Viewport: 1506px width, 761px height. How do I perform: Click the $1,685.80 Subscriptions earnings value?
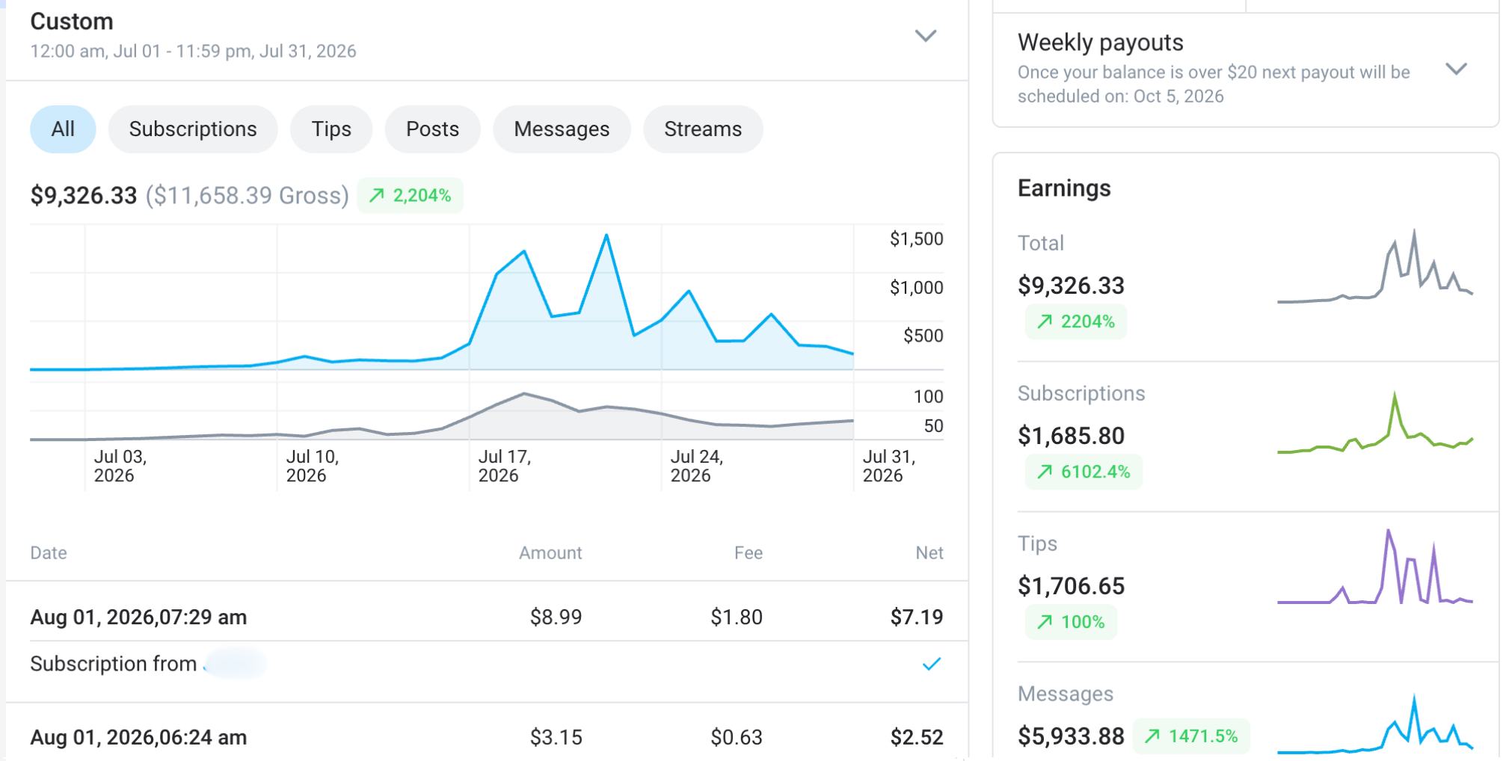coord(1071,436)
